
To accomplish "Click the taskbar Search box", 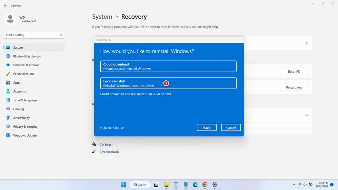I will 140,184.
